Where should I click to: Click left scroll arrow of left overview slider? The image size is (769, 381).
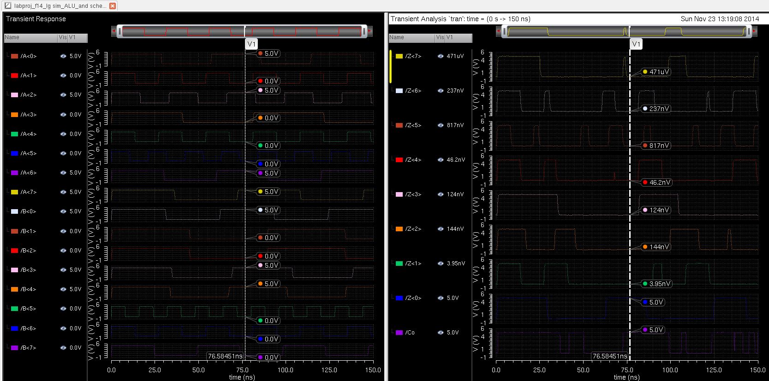click(x=114, y=31)
